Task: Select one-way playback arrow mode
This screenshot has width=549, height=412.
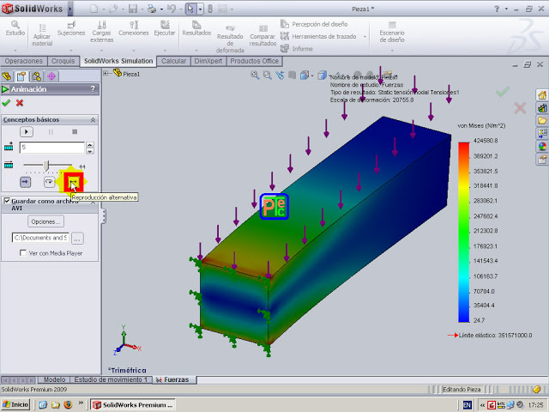Action: [x=26, y=182]
